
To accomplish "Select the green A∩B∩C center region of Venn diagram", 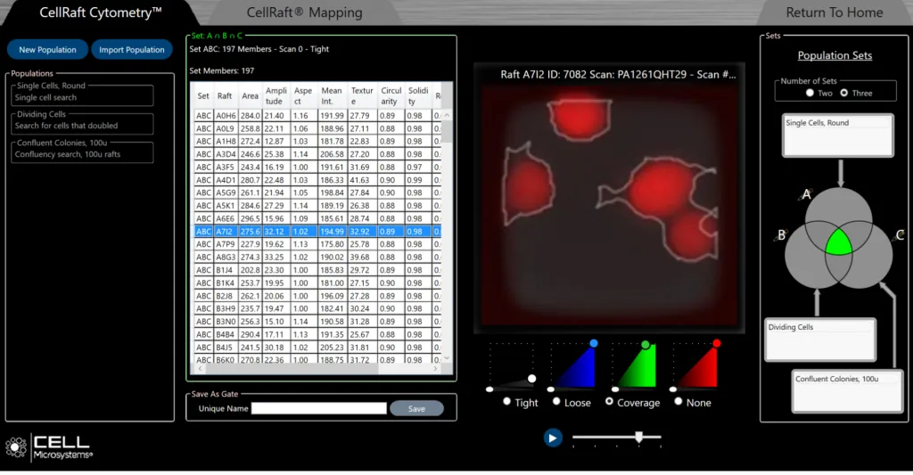I will click(x=838, y=242).
